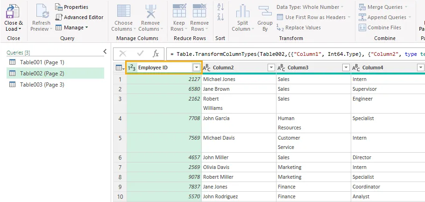Click cell Analyst
The width and height of the screenshot is (425, 202).
click(388, 196)
